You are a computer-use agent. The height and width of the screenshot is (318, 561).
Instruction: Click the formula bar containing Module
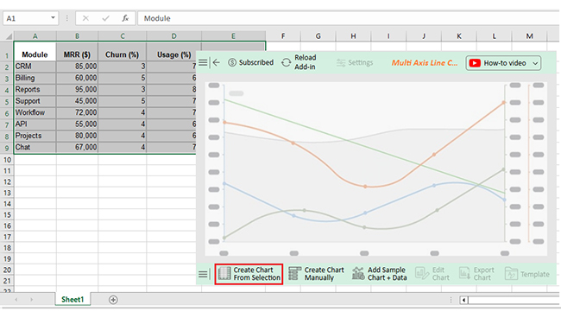349,18
